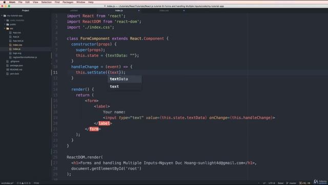Switch to the untitled editor tab
328x185 pixels.
pos(74,10)
